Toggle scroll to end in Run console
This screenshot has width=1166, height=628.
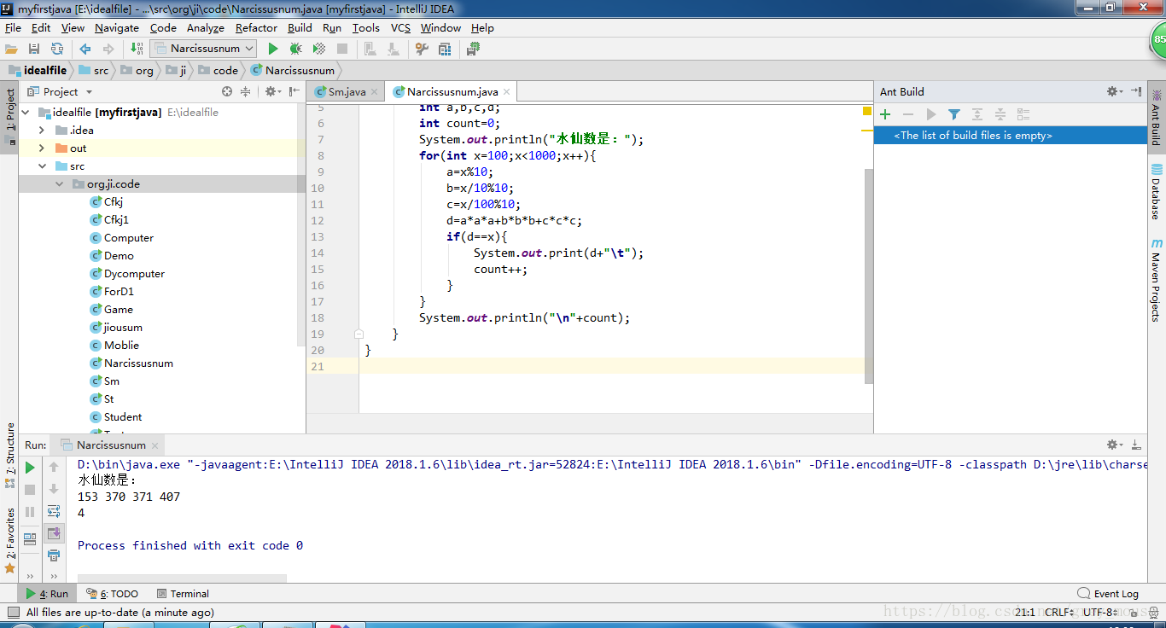pos(54,533)
